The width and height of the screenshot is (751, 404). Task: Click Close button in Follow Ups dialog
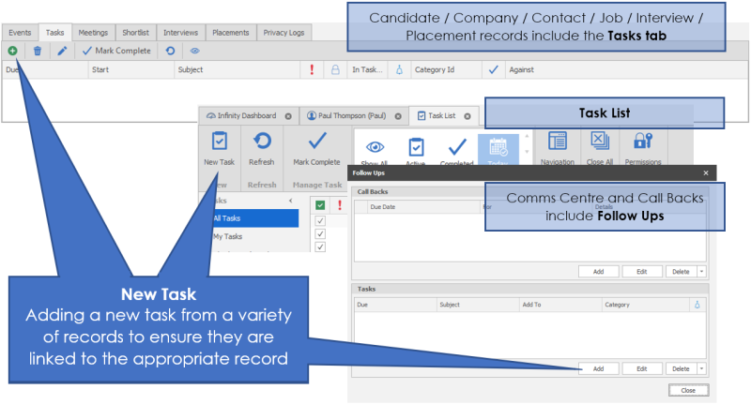pos(688,390)
